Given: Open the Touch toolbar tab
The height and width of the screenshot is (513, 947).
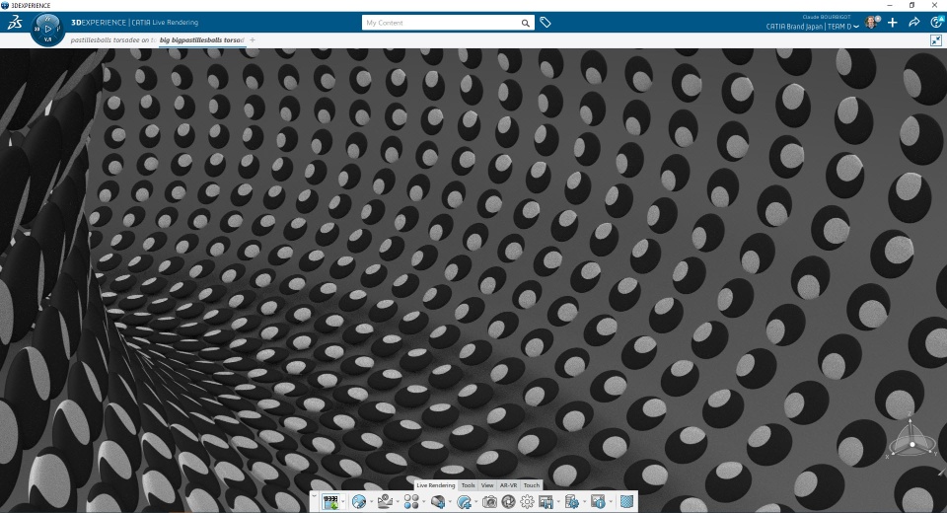Looking at the screenshot, I should (x=532, y=485).
